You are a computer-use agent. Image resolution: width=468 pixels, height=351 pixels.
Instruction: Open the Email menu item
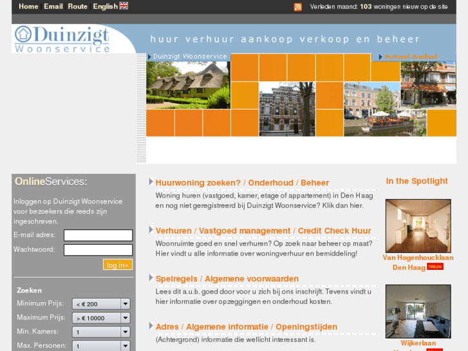[x=53, y=6]
